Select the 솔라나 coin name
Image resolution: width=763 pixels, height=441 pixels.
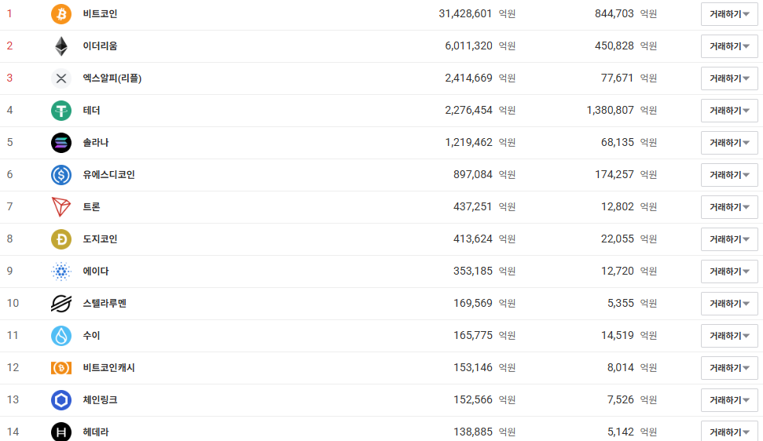click(x=95, y=143)
